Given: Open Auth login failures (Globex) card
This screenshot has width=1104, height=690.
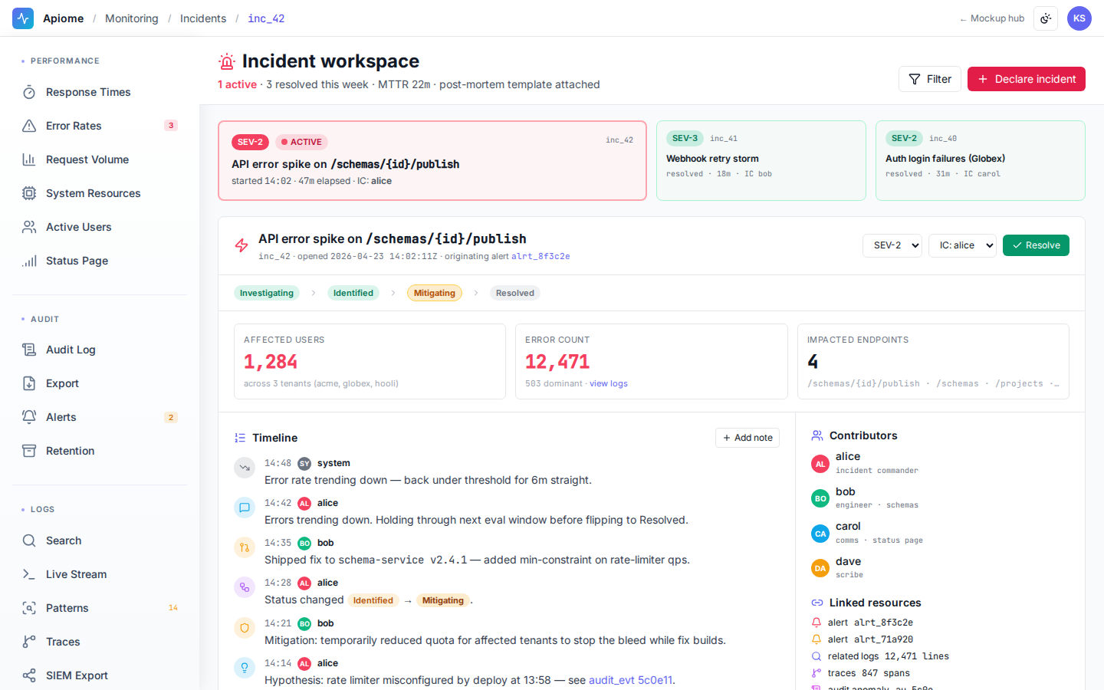Looking at the screenshot, I should [981, 161].
